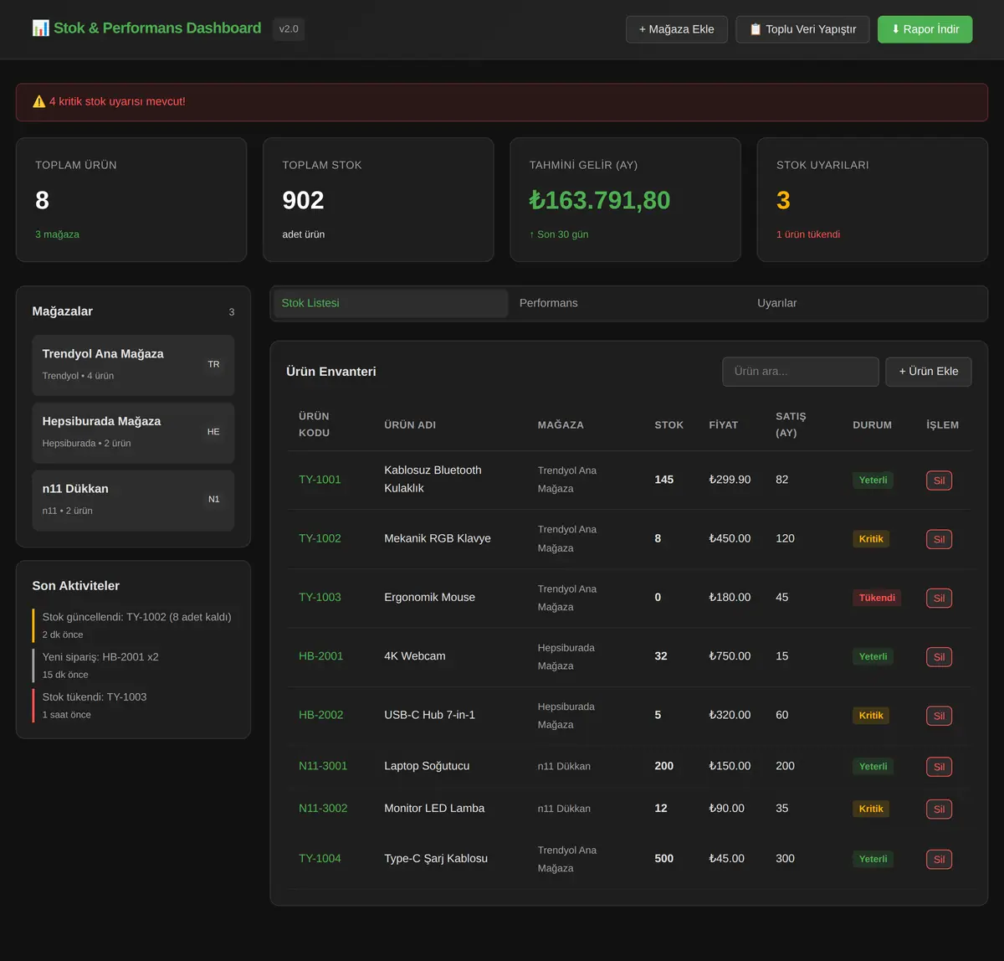Click the SATIŞ (AY) column header
Image resolution: width=1004 pixels, height=961 pixels.
[x=791, y=424]
